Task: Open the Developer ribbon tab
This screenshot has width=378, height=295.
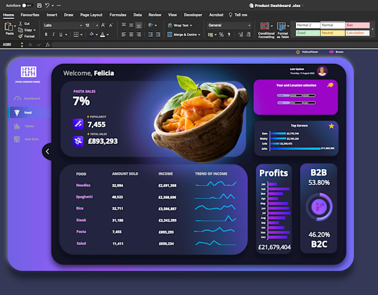Action: tap(193, 15)
